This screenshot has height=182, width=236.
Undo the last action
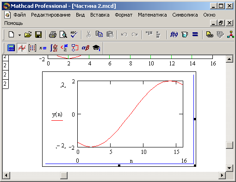124,35
